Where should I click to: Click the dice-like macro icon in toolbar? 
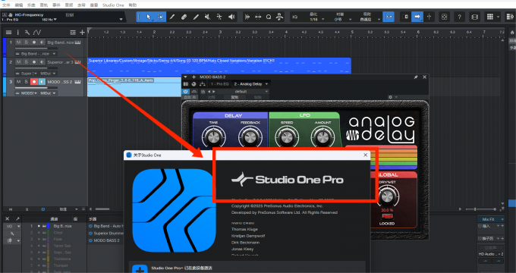[x=444, y=17]
